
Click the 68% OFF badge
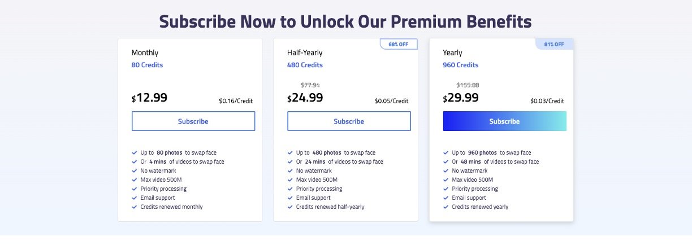pos(399,44)
